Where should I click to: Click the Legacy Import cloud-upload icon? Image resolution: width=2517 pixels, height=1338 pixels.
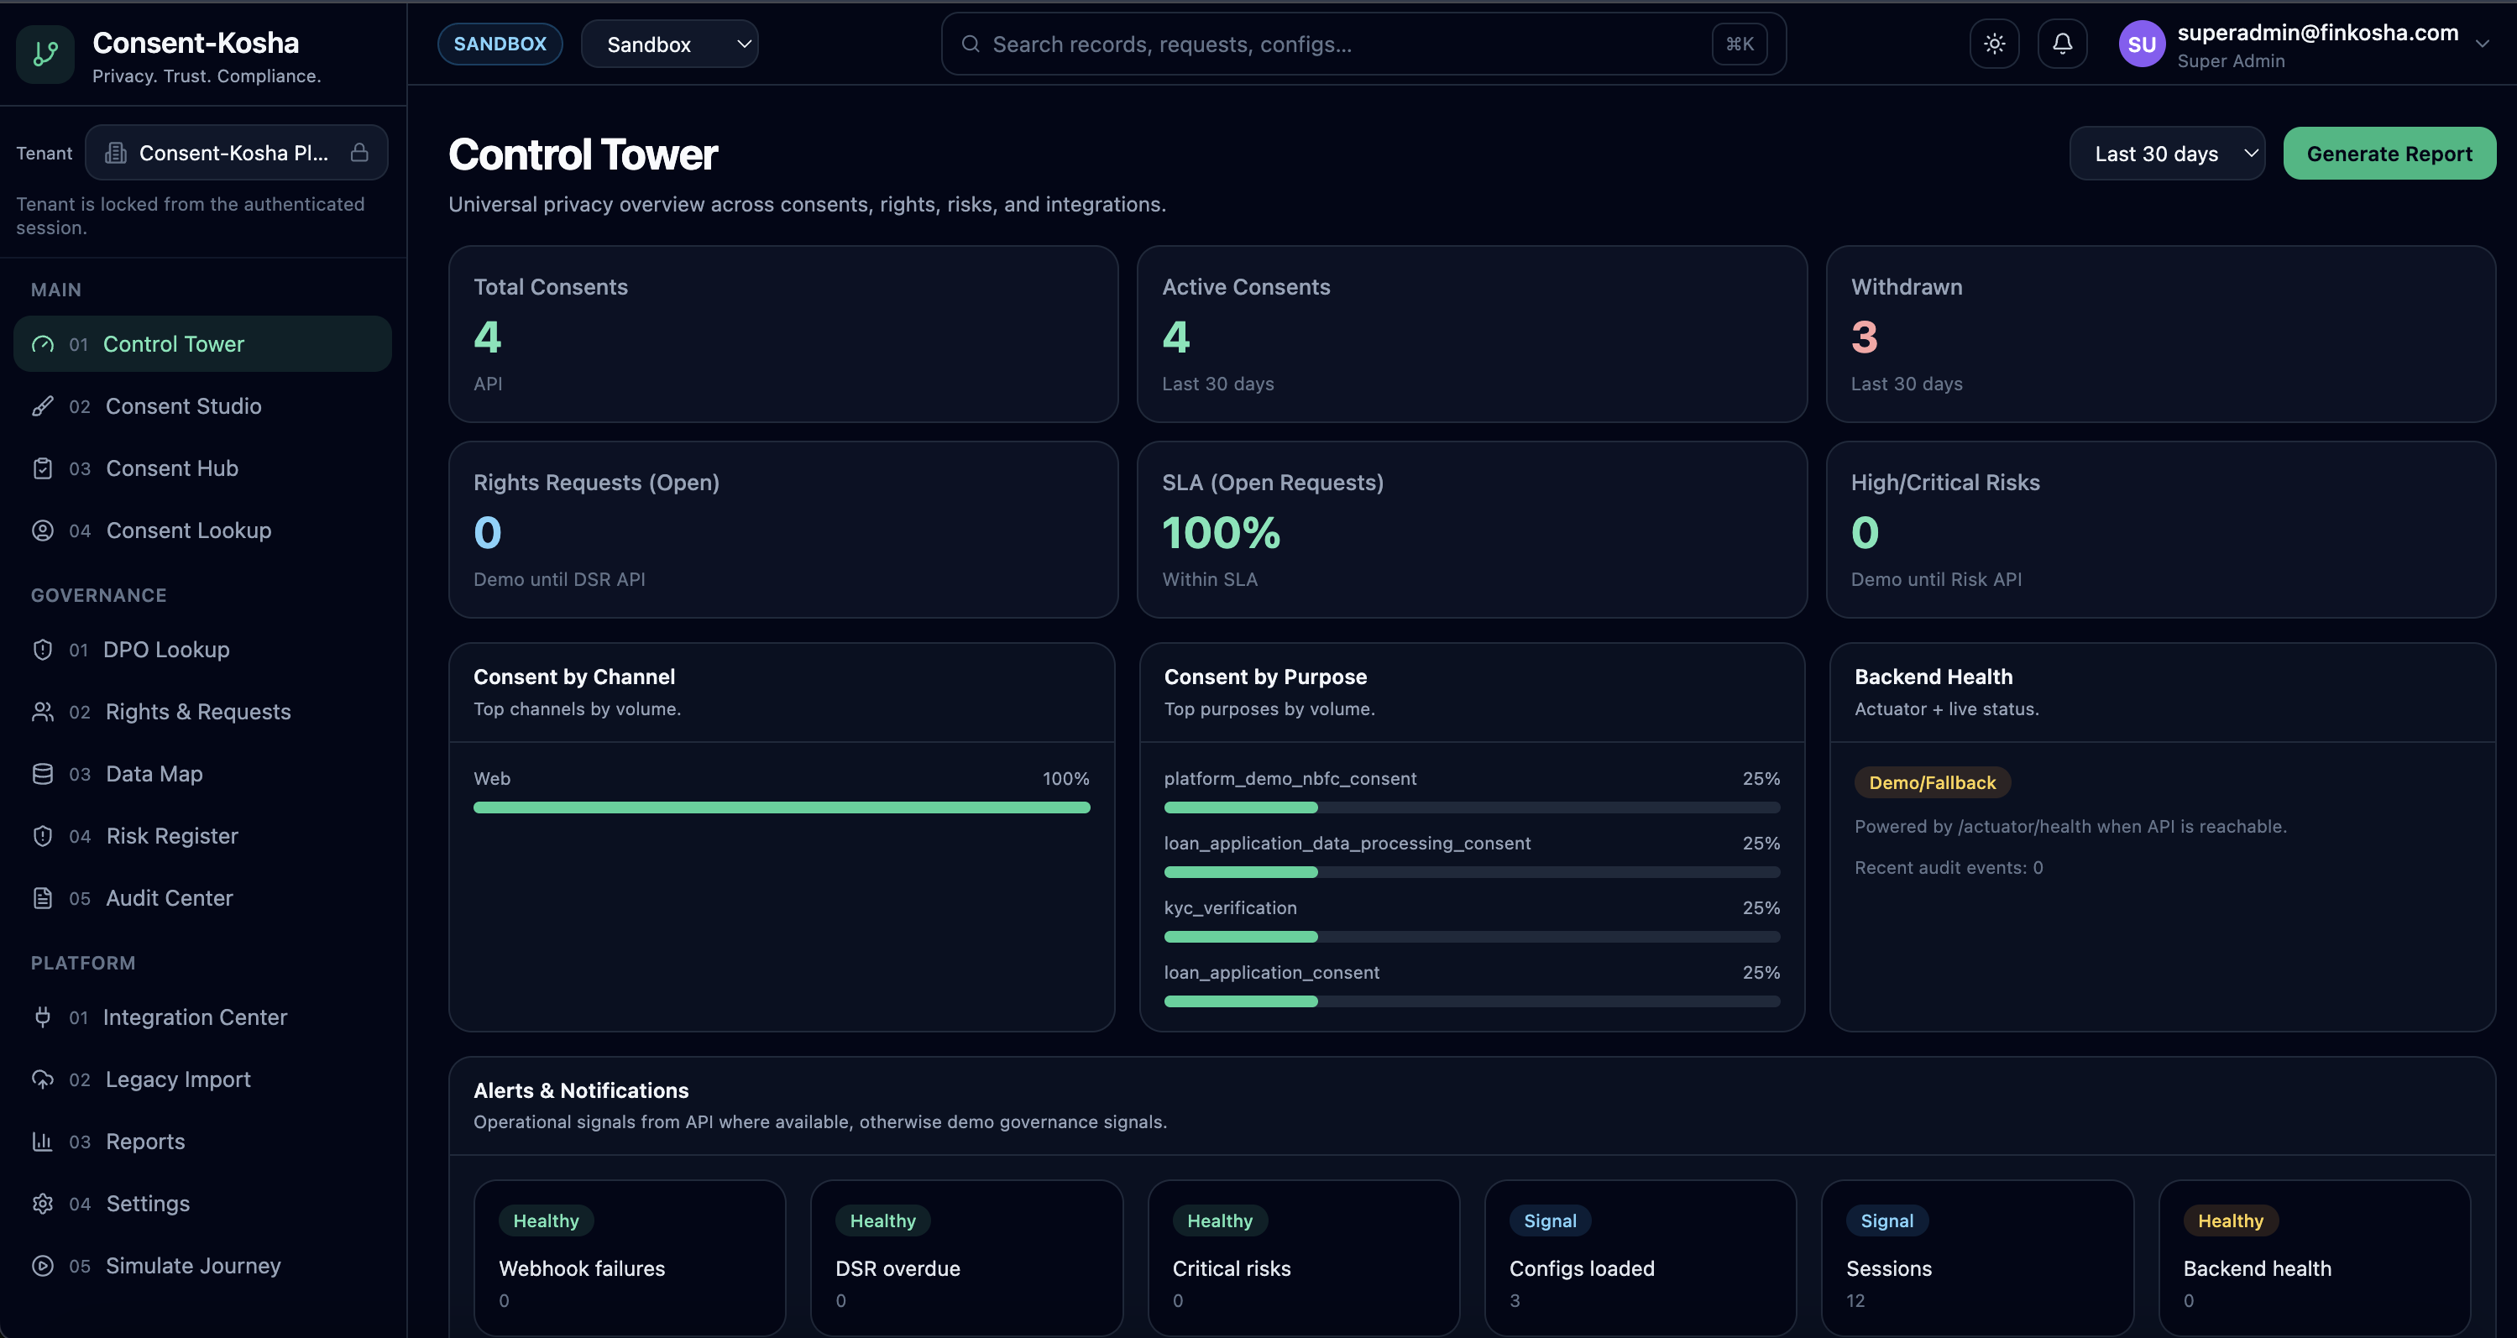[43, 1079]
